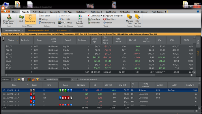Open the Active Session tab
This screenshot has height=114, width=202.
39,12
